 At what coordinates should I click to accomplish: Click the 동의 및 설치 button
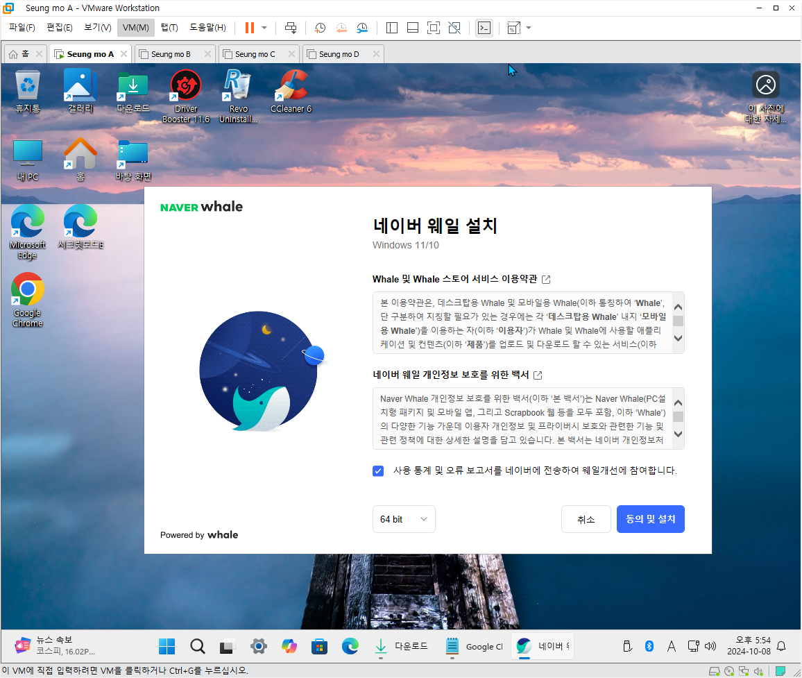click(651, 519)
